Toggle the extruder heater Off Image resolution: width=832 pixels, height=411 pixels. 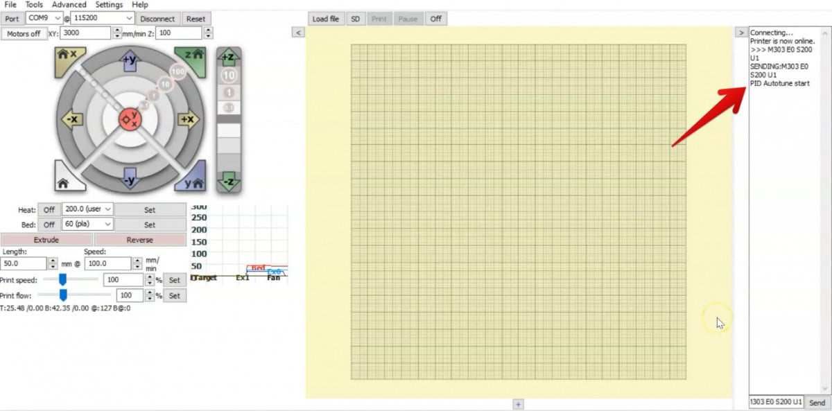48,209
